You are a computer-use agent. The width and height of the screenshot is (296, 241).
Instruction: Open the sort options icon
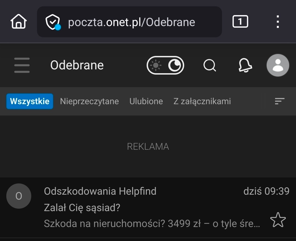coord(280,101)
